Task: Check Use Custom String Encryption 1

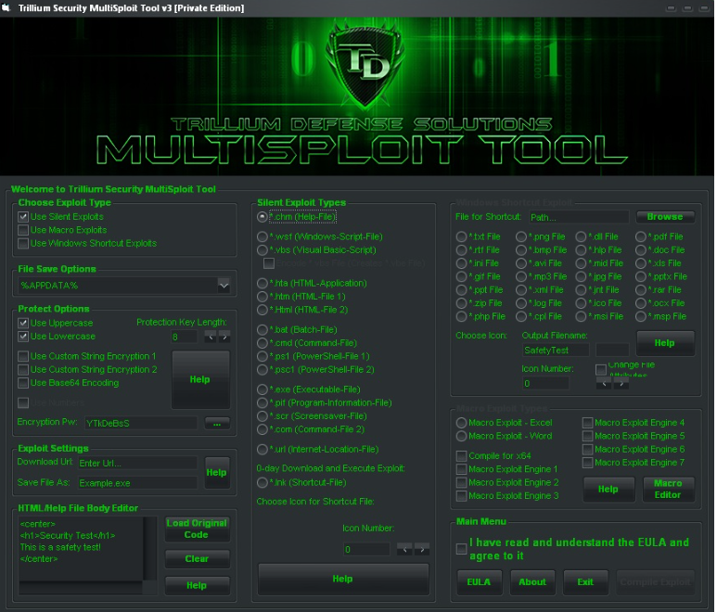Action: 23,356
